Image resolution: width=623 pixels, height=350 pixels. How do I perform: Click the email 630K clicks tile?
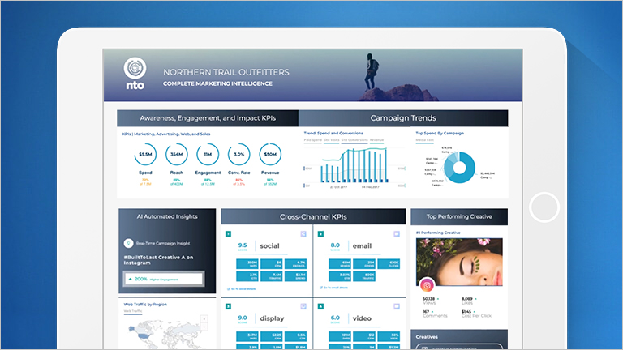pyautogui.click(x=389, y=264)
